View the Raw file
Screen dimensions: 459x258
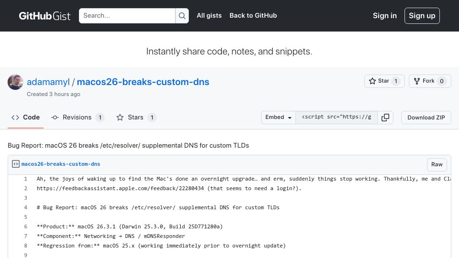(437, 164)
